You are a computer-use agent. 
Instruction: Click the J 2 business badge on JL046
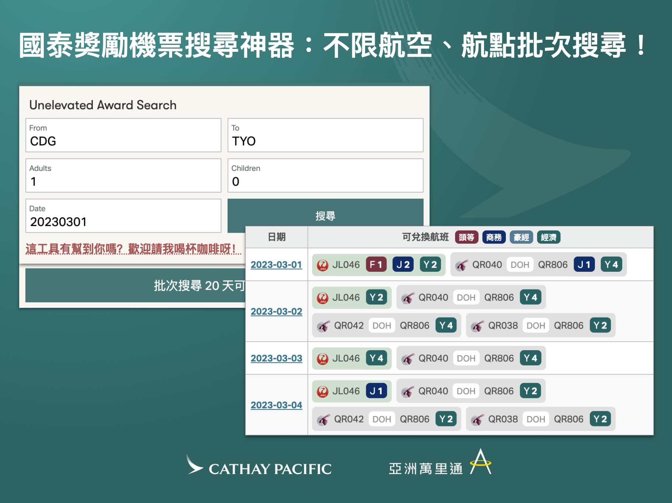pos(403,264)
